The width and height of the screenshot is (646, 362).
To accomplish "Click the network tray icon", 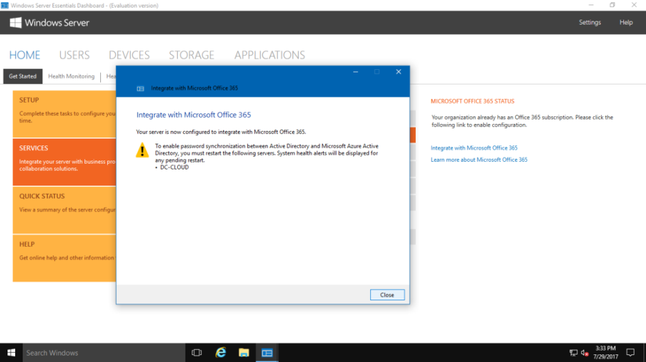I will (x=573, y=353).
